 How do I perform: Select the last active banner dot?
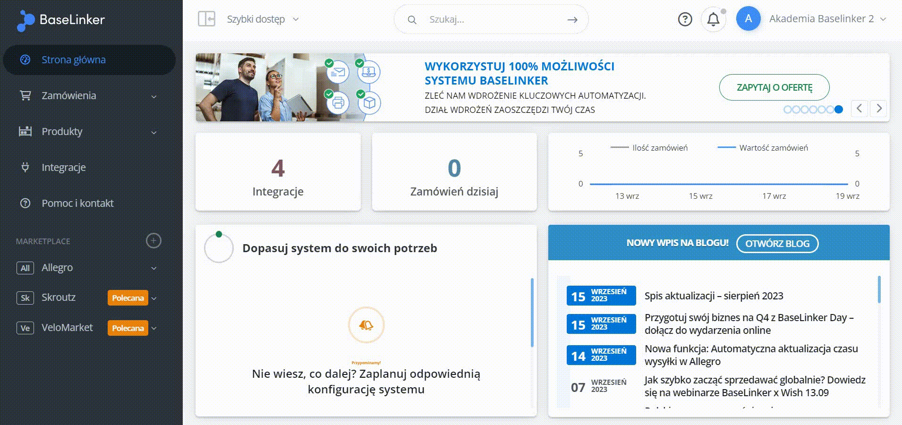coord(839,110)
